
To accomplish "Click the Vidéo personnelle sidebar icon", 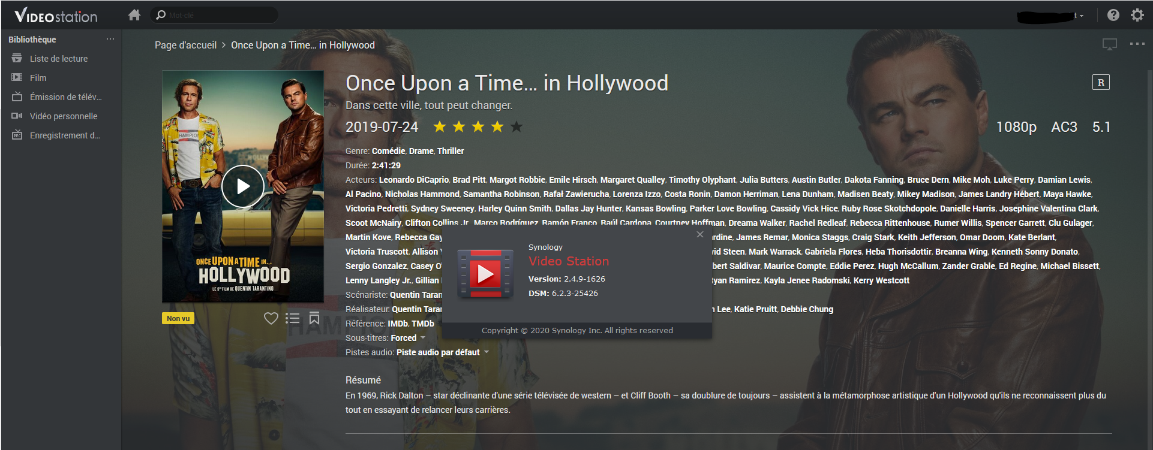I will [17, 116].
